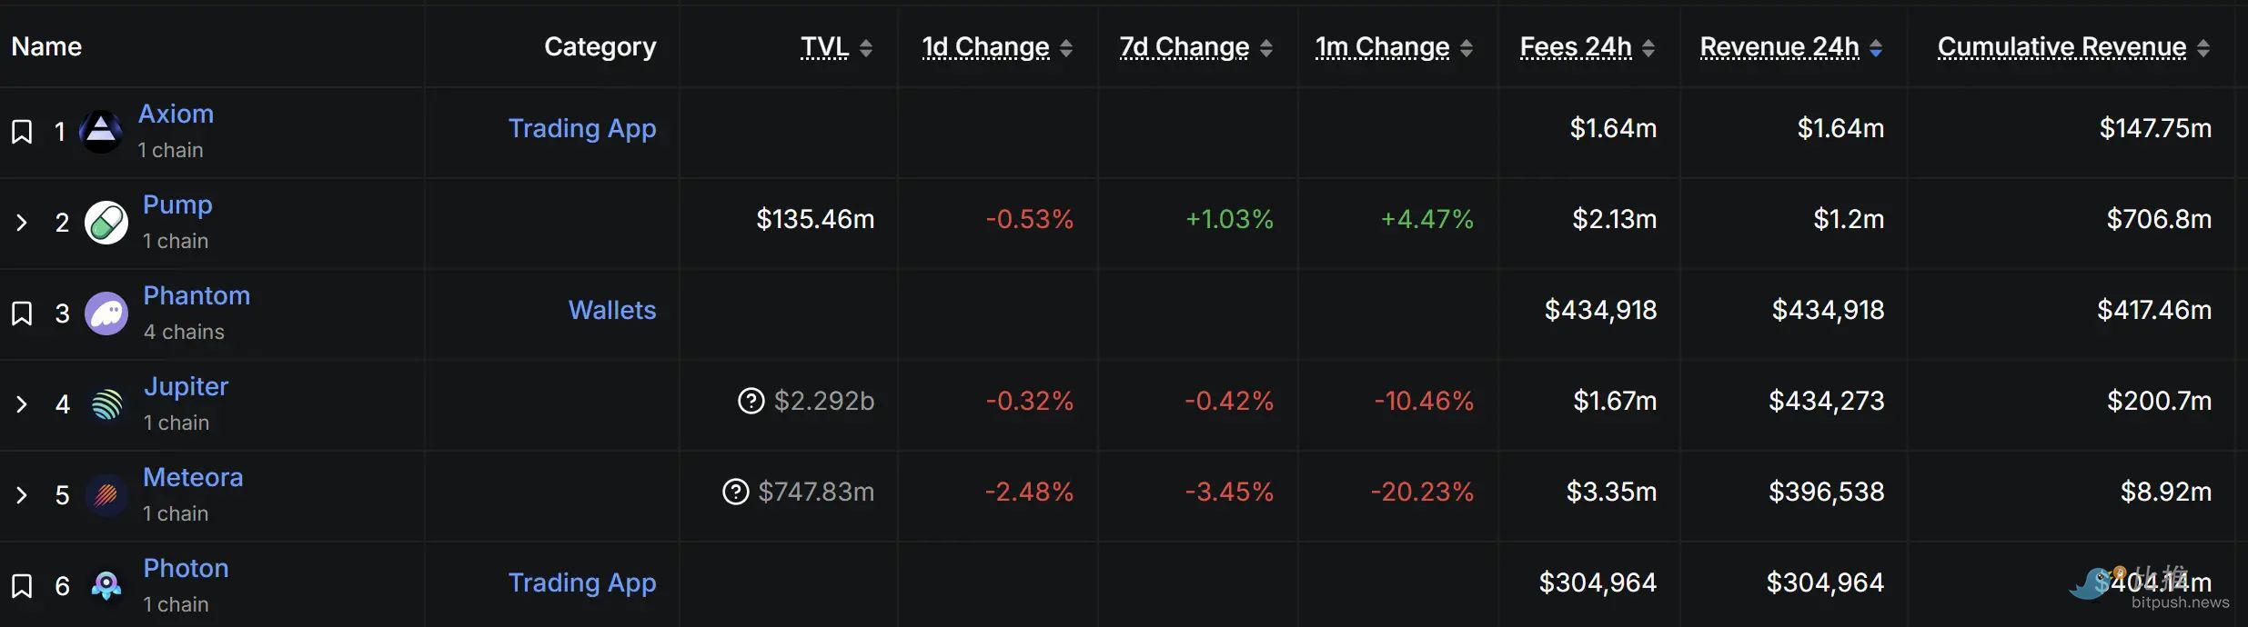Open Axiom's Trading App category link
This screenshot has width=2248, height=627.
[581, 128]
